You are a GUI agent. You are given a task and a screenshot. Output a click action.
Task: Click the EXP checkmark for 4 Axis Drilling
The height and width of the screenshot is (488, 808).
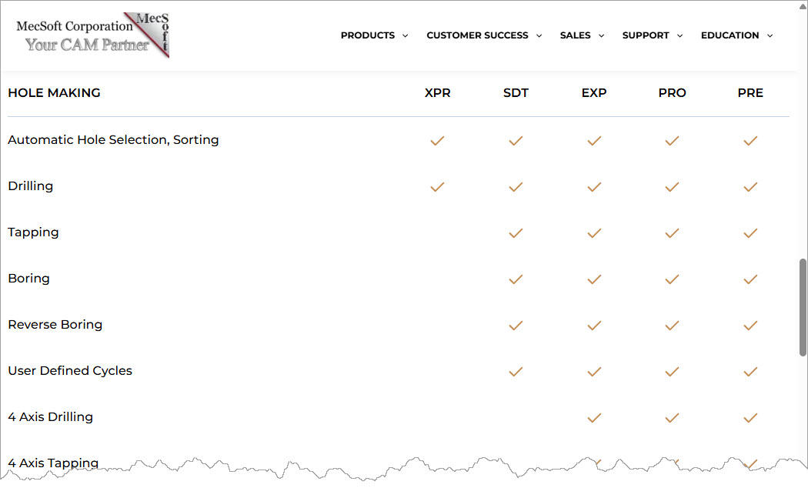(x=594, y=418)
